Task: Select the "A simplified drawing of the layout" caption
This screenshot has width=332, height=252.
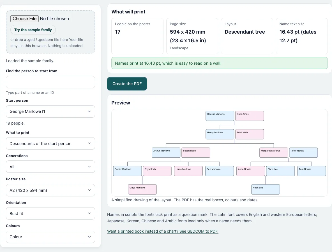Action: coord(185,200)
